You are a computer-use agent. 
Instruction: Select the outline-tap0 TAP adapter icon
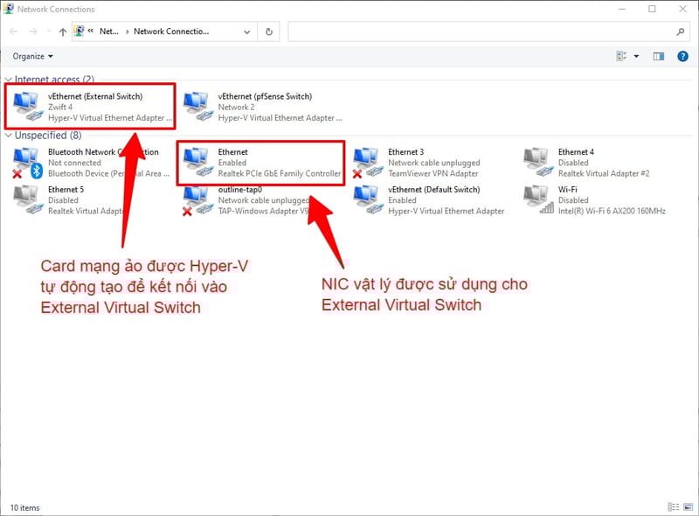click(197, 199)
